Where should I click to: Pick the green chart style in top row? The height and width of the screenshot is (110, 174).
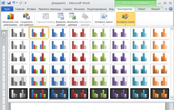click(x=99, y=32)
